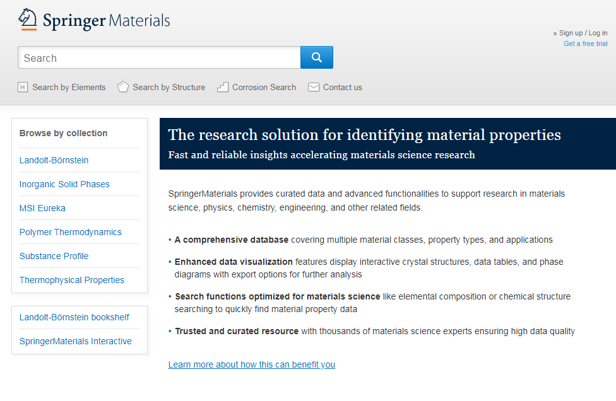
Task: Click the pentagon structure search icon
Action: 123,87
